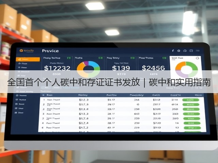
Task: Click green status pill in the 2817 row
Action: (x=191, y=105)
